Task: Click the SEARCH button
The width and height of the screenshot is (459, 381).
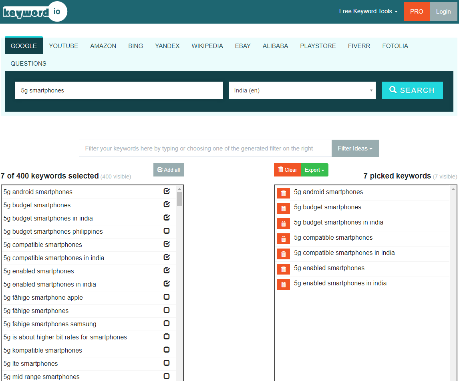Action: 412,90
